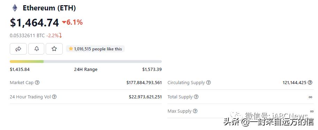Click the Max Supply question icon

pos(195,111)
